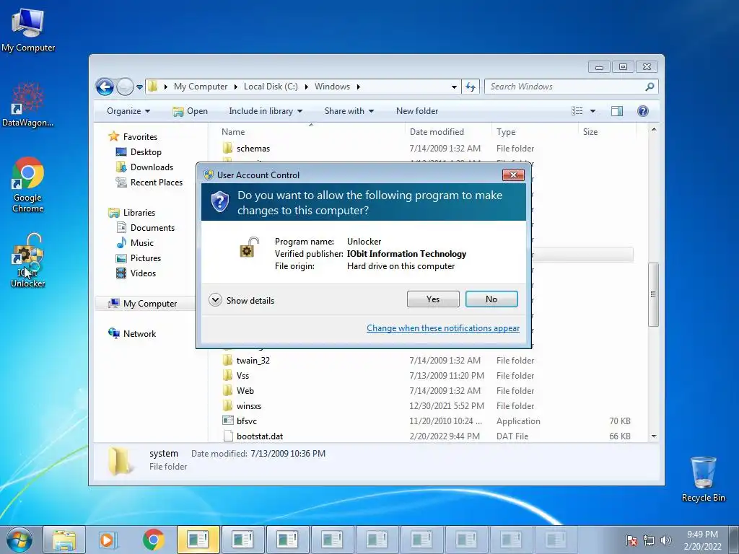Click the file list scroll up arrow

coord(654,129)
